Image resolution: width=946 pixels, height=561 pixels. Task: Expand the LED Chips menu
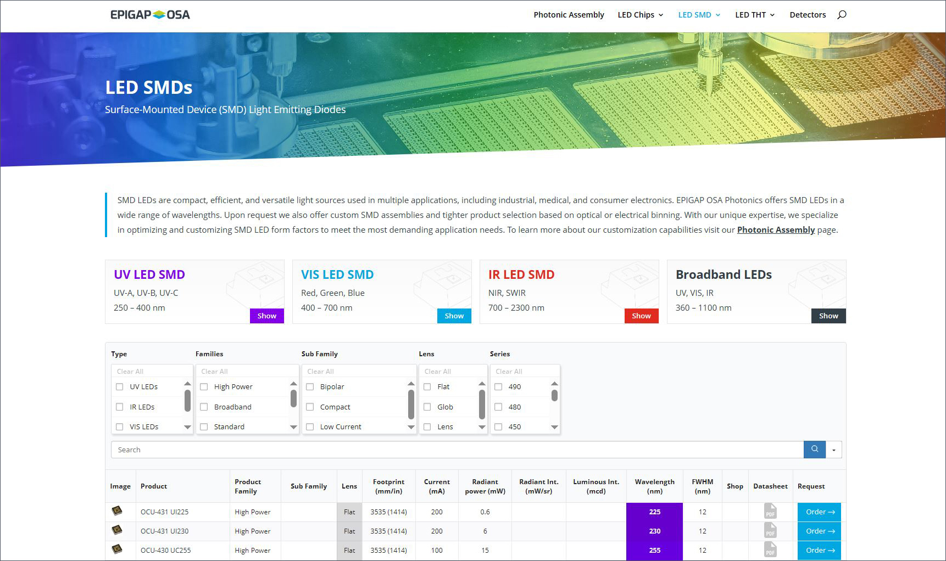point(640,15)
